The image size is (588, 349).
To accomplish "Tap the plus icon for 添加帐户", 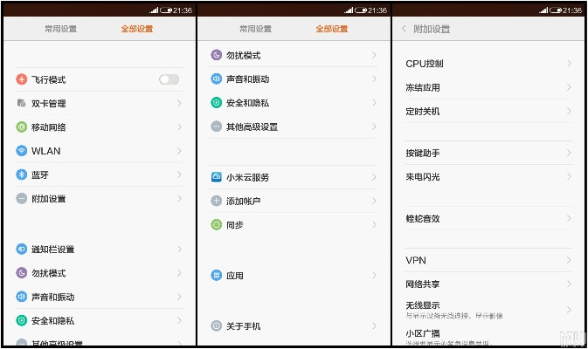I will point(217,201).
